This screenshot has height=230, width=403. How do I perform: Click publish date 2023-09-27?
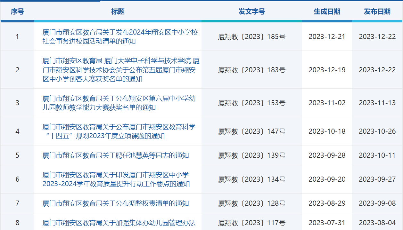[377, 179]
